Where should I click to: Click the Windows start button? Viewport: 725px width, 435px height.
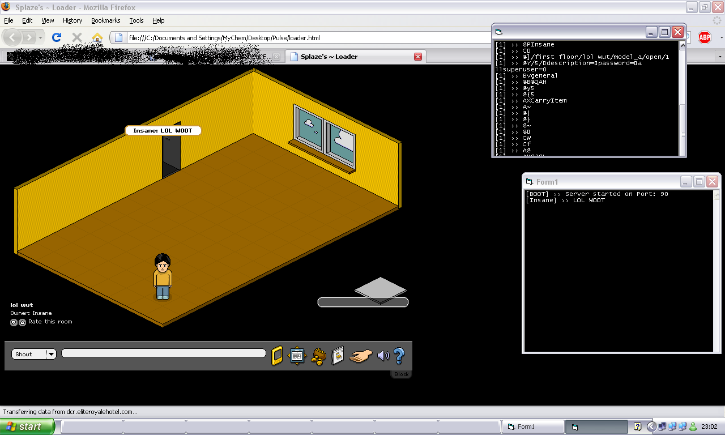coord(27,427)
